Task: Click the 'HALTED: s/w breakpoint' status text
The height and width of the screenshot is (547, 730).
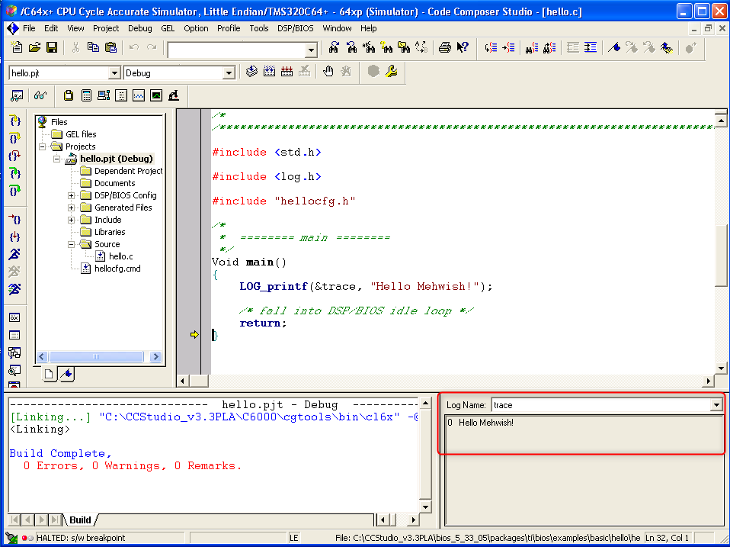Action: coord(81,538)
